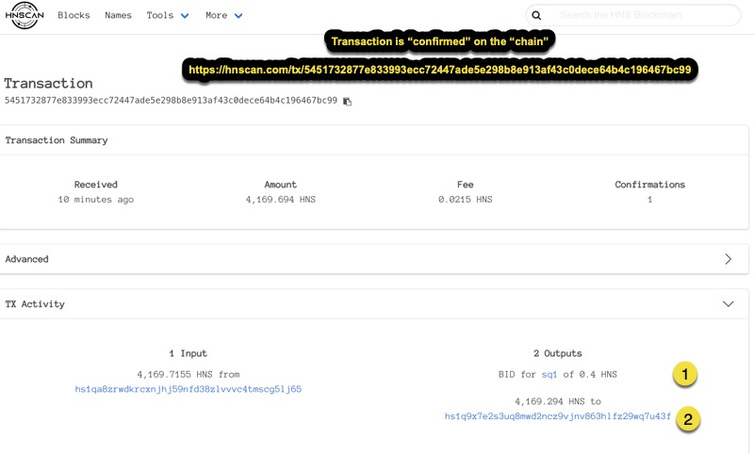Open the input address hs1qa8zrwdkrcxnjhj59 link
Image resolution: width=754 pixels, height=454 pixels.
click(x=188, y=389)
